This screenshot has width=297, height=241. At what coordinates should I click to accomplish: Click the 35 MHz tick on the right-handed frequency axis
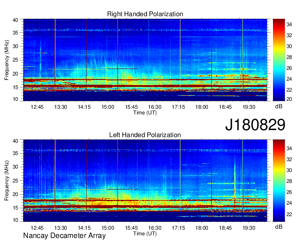click(16, 33)
